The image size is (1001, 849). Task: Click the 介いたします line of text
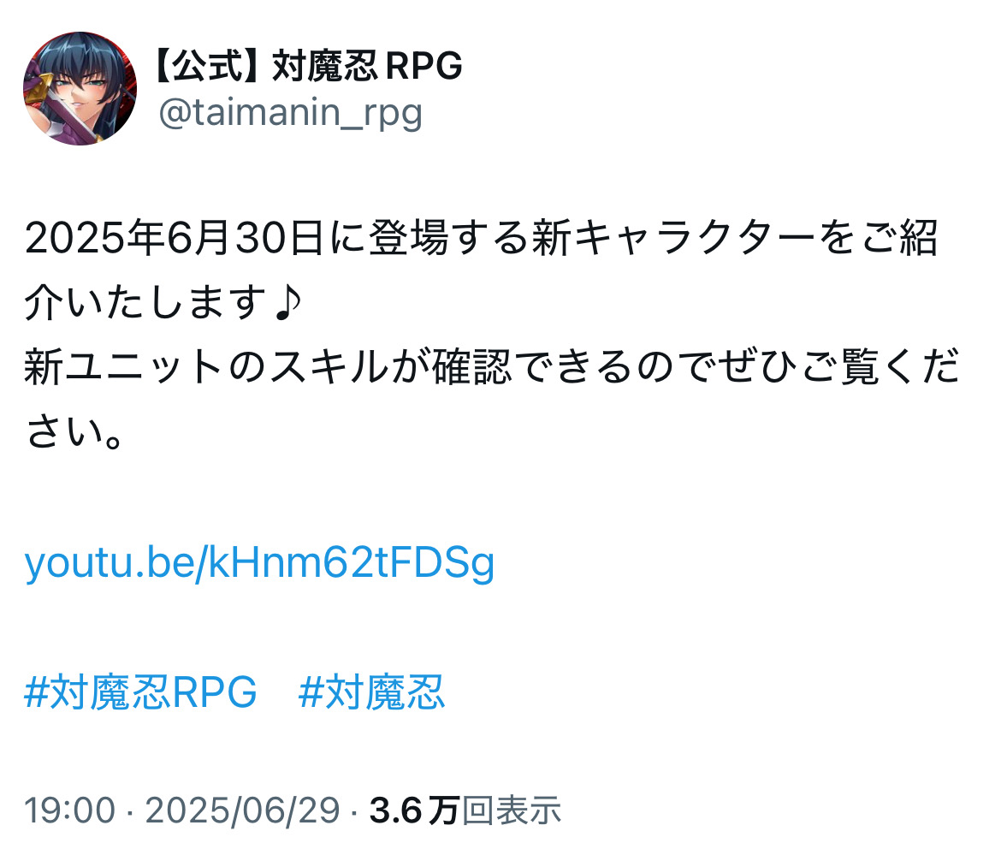[145, 302]
